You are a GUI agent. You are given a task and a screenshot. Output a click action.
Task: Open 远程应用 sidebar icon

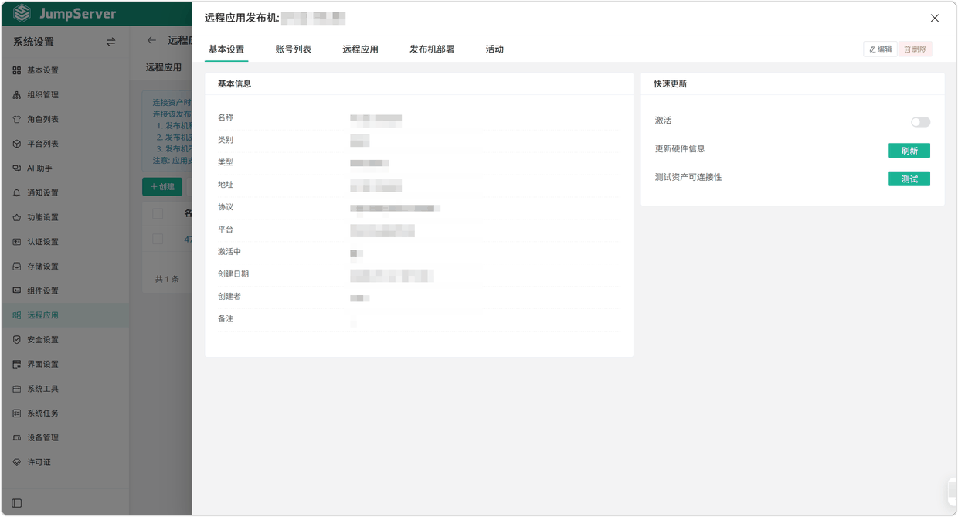(17, 315)
